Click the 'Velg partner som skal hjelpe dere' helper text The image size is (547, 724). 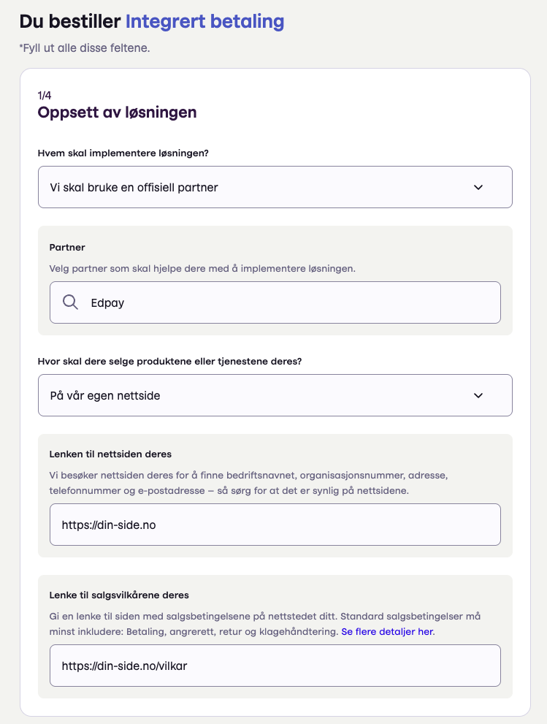pos(202,268)
